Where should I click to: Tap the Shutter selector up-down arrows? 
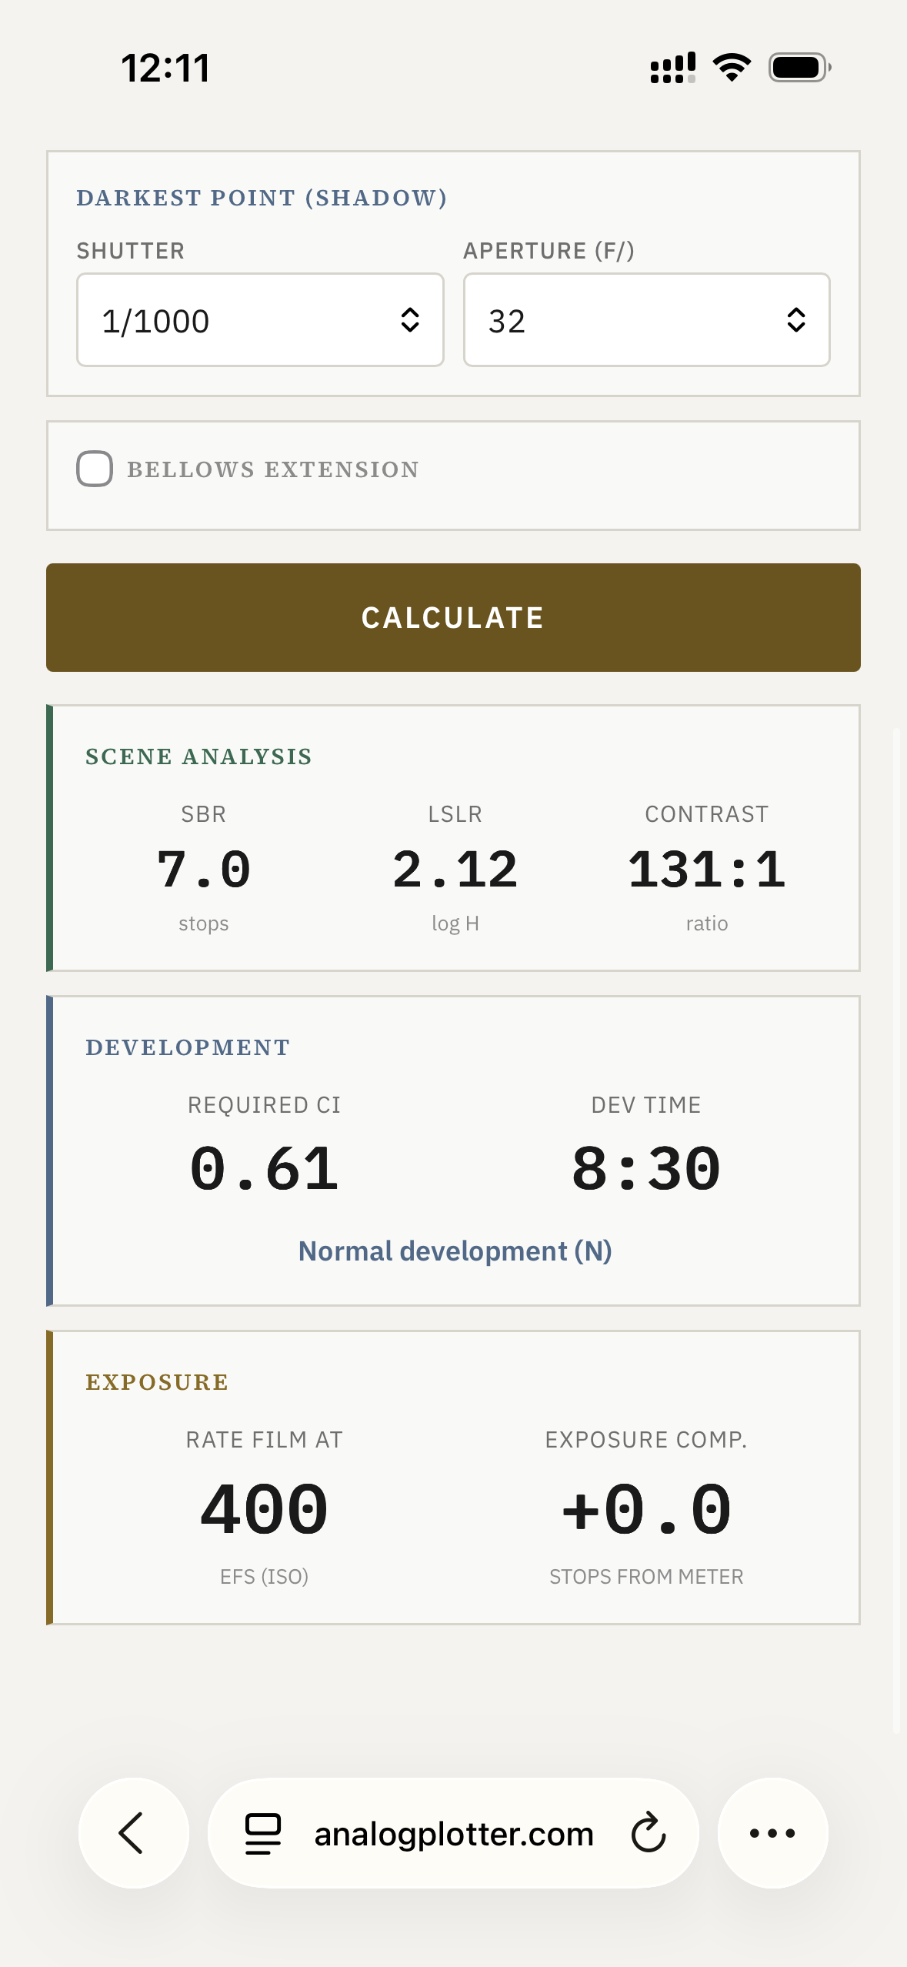coord(410,320)
